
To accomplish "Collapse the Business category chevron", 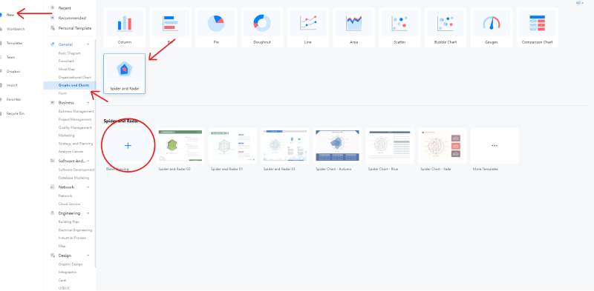I will coord(88,103).
